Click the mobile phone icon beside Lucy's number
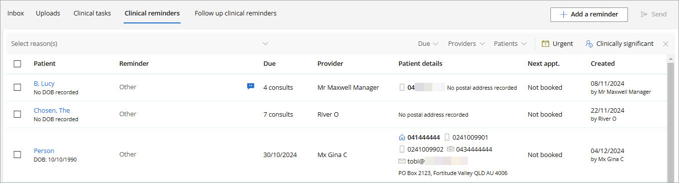Image resolution: width=679 pixels, height=183 pixels. [x=402, y=87]
